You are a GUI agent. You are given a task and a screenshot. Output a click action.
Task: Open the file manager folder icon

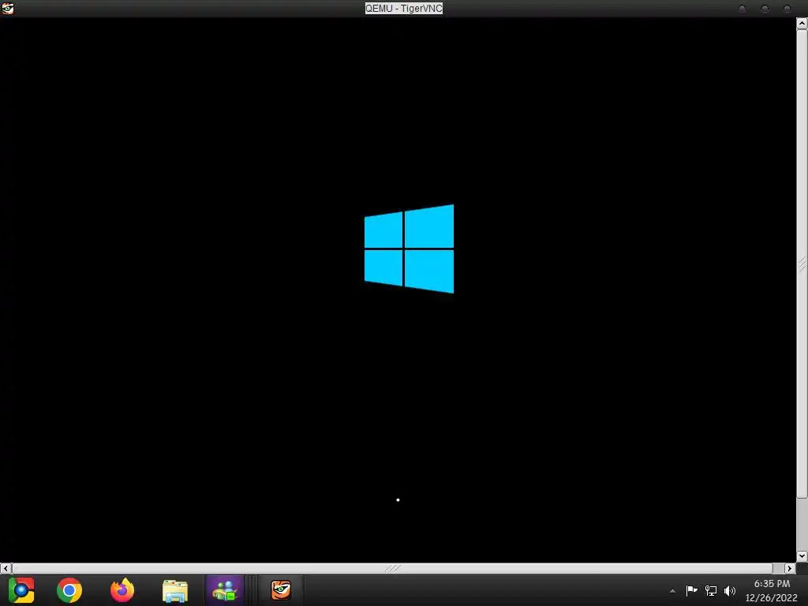coord(175,590)
